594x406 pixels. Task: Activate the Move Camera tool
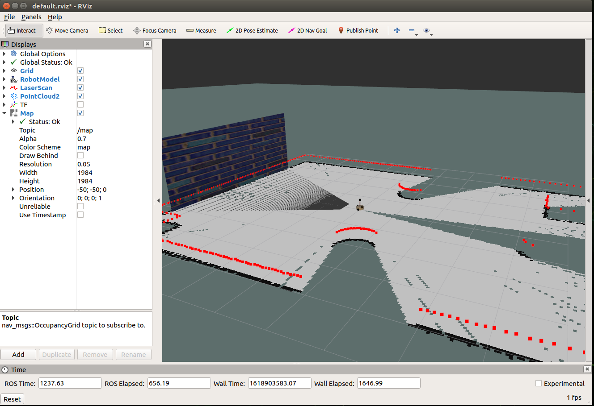[67, 30]
